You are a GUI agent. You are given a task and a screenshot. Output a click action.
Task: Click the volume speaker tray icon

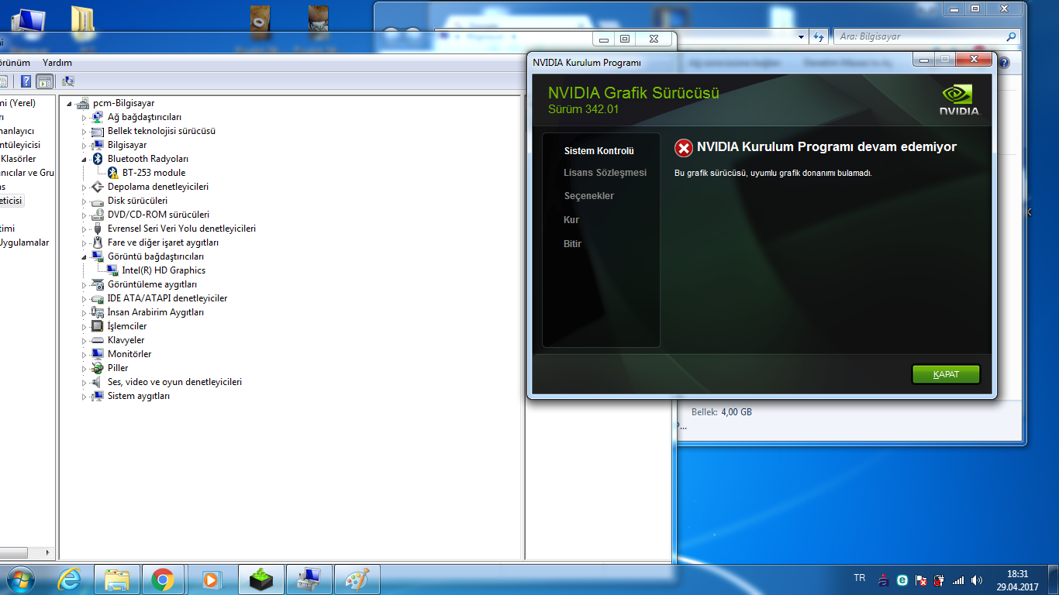click(977, 580)
